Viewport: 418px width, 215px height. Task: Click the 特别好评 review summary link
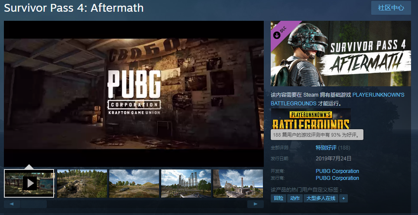326,147
